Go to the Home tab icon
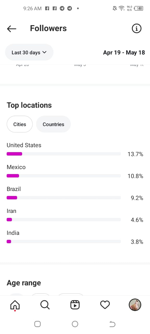Viewport: 150px width, 334px height. [x=15, y=305]
